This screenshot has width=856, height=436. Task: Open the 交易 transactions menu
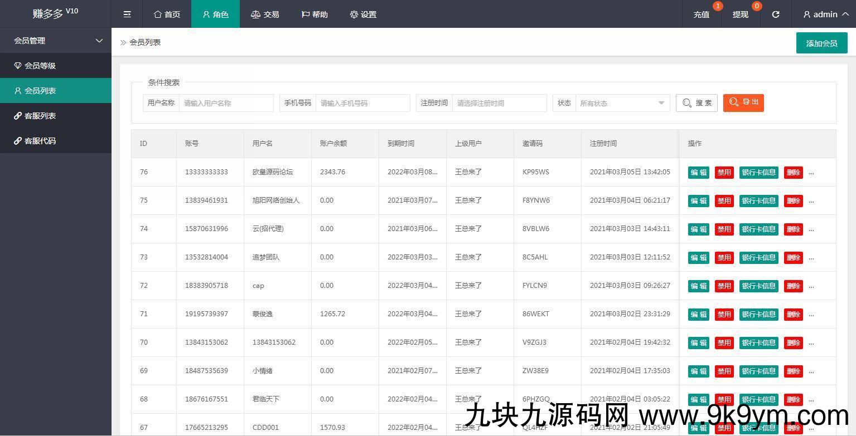(x=265, y=14)
